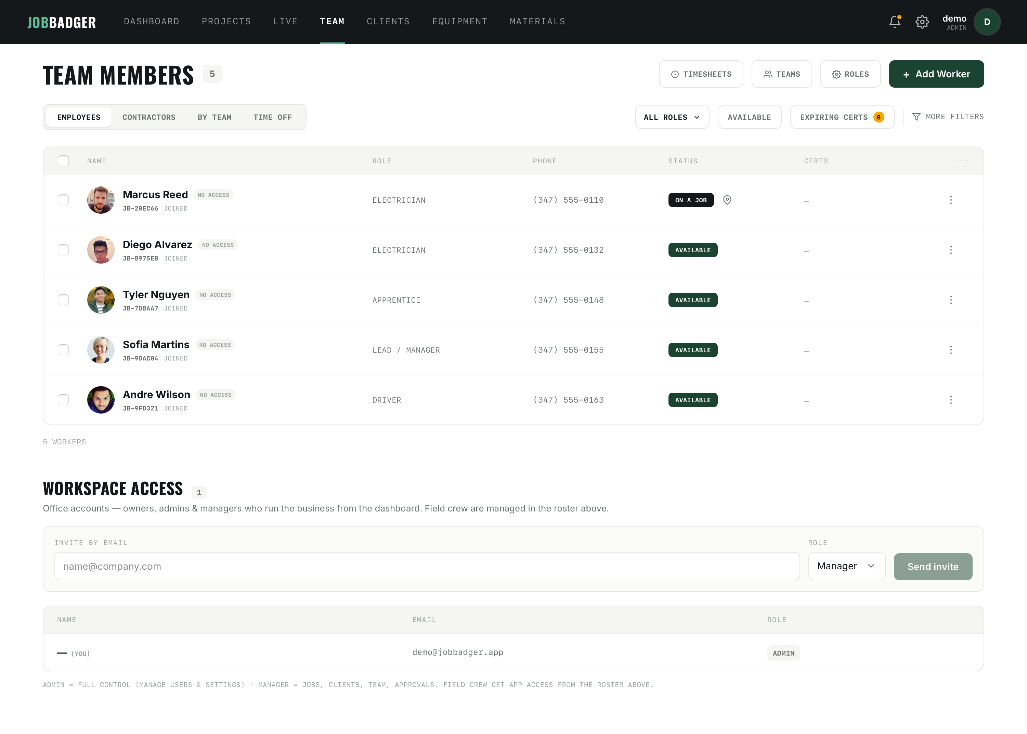Open the Manager role dropdown for invite
This screenshot has width=1027, height=734.
click(x=846, y=566)
